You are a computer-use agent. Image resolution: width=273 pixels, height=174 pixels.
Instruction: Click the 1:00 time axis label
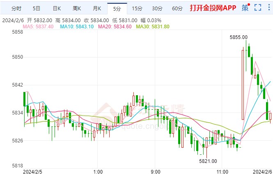pos(98,172)
